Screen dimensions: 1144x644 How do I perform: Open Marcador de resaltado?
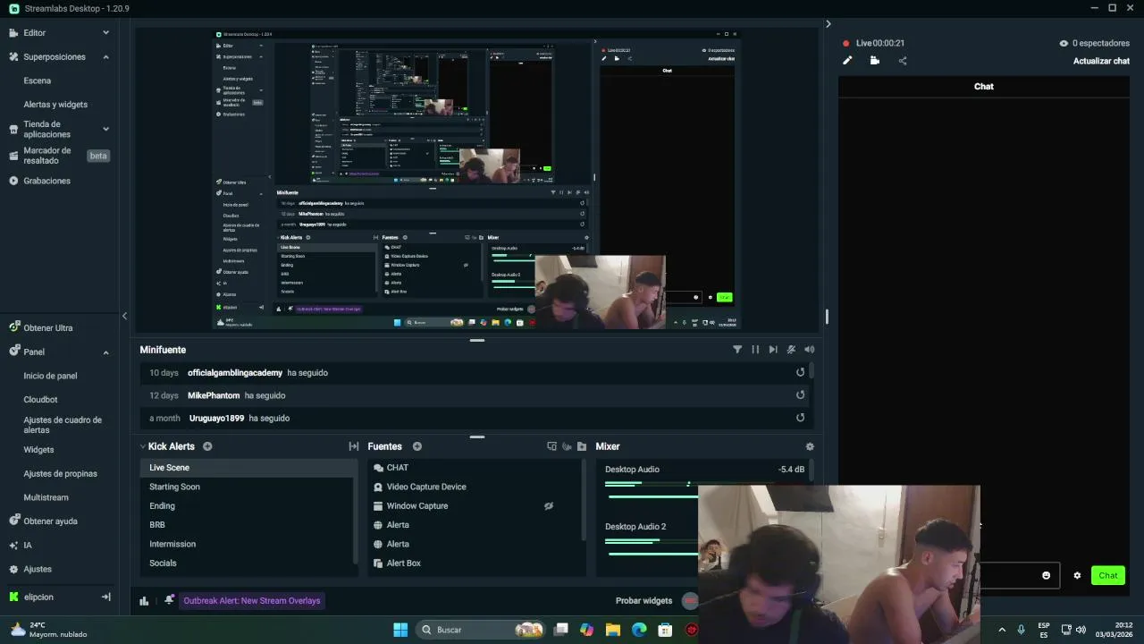coord(47,156)
